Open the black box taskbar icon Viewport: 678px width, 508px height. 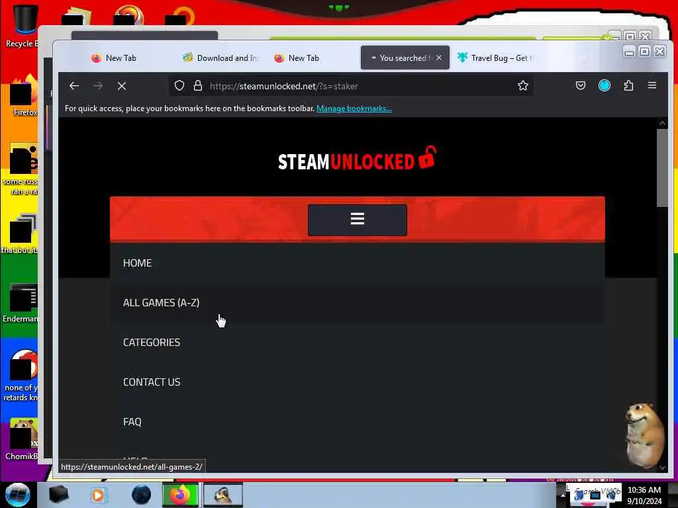[59, 495]
